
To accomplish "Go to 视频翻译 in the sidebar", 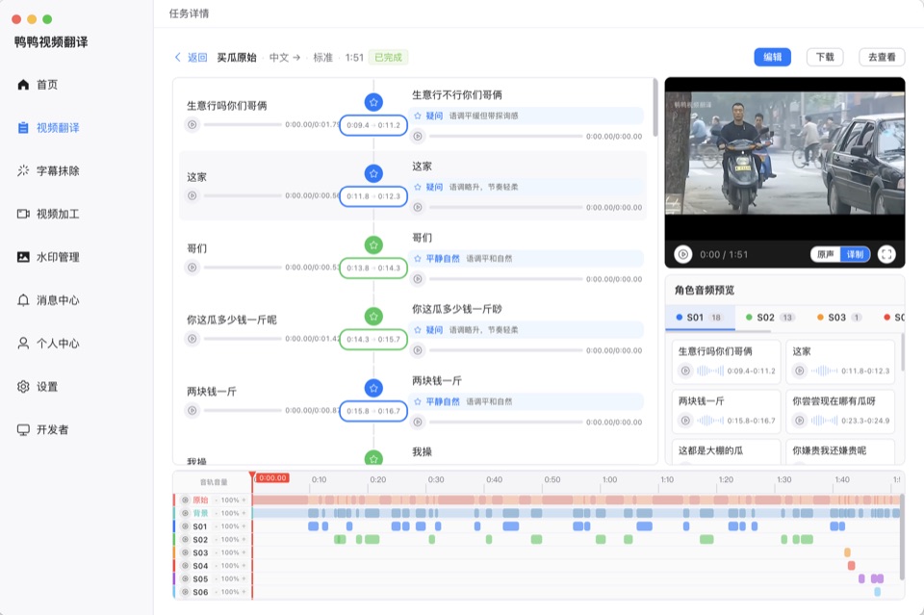I will (57, 127).
